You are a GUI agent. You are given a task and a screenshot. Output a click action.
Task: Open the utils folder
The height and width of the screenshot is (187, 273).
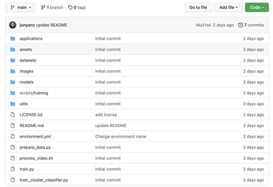tap(24, 104)
